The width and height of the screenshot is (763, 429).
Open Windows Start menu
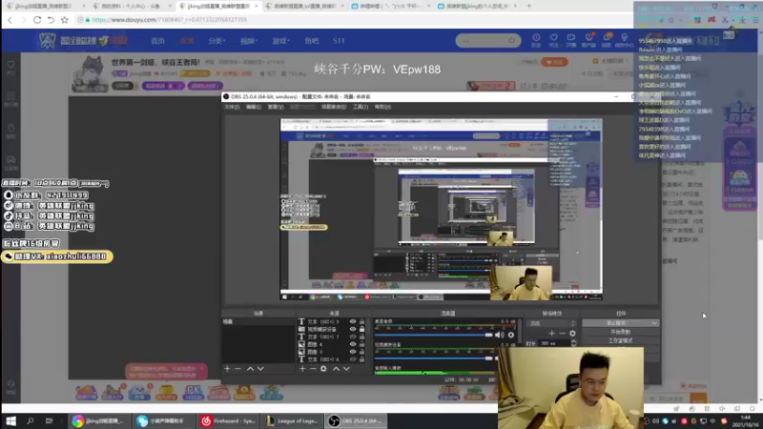pyautogui.click(x=10, y=421)
